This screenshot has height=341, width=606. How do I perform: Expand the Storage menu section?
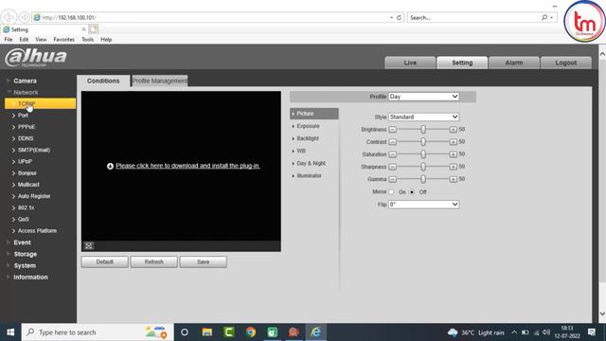[26, 254]
